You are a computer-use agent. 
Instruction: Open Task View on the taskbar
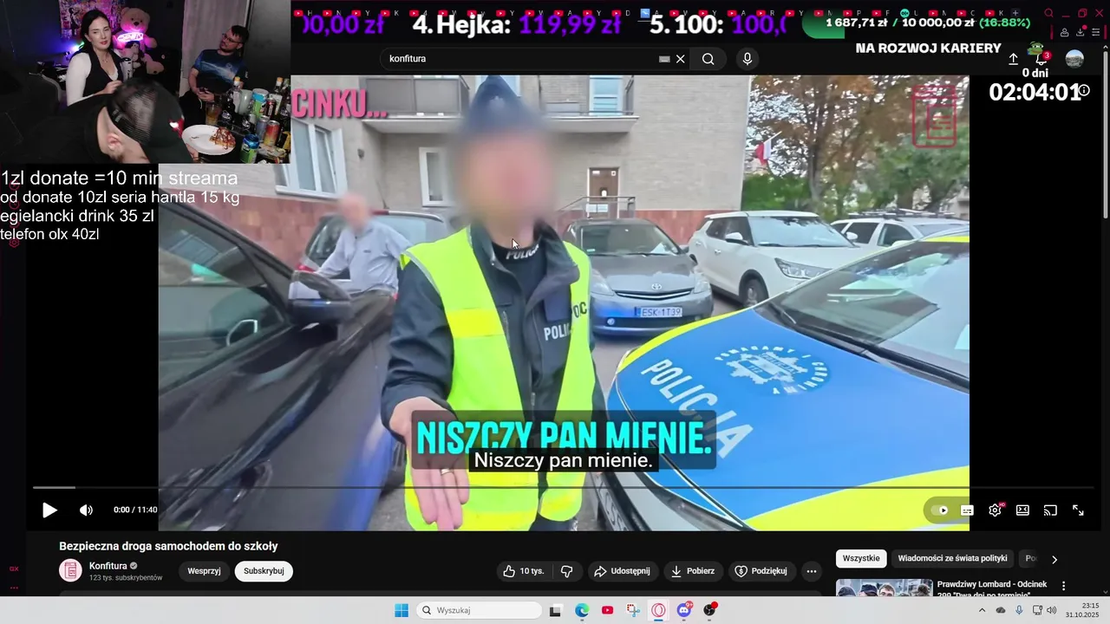[x=555, y=610]
